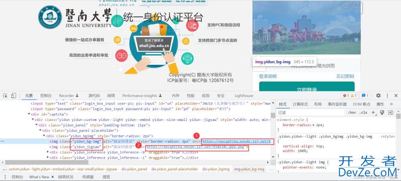The width and height of the screenshot is (401, 181).
Task: Activate the inspect element picker icon
Action: [5, 95]
